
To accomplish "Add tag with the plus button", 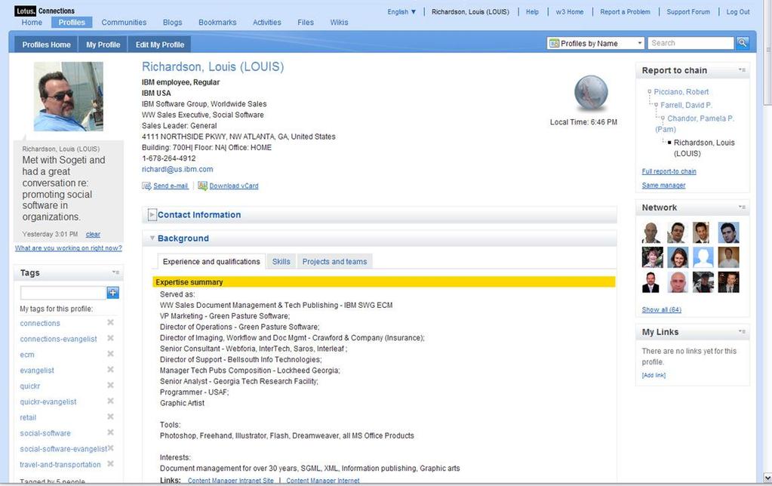I will [112, 293].
